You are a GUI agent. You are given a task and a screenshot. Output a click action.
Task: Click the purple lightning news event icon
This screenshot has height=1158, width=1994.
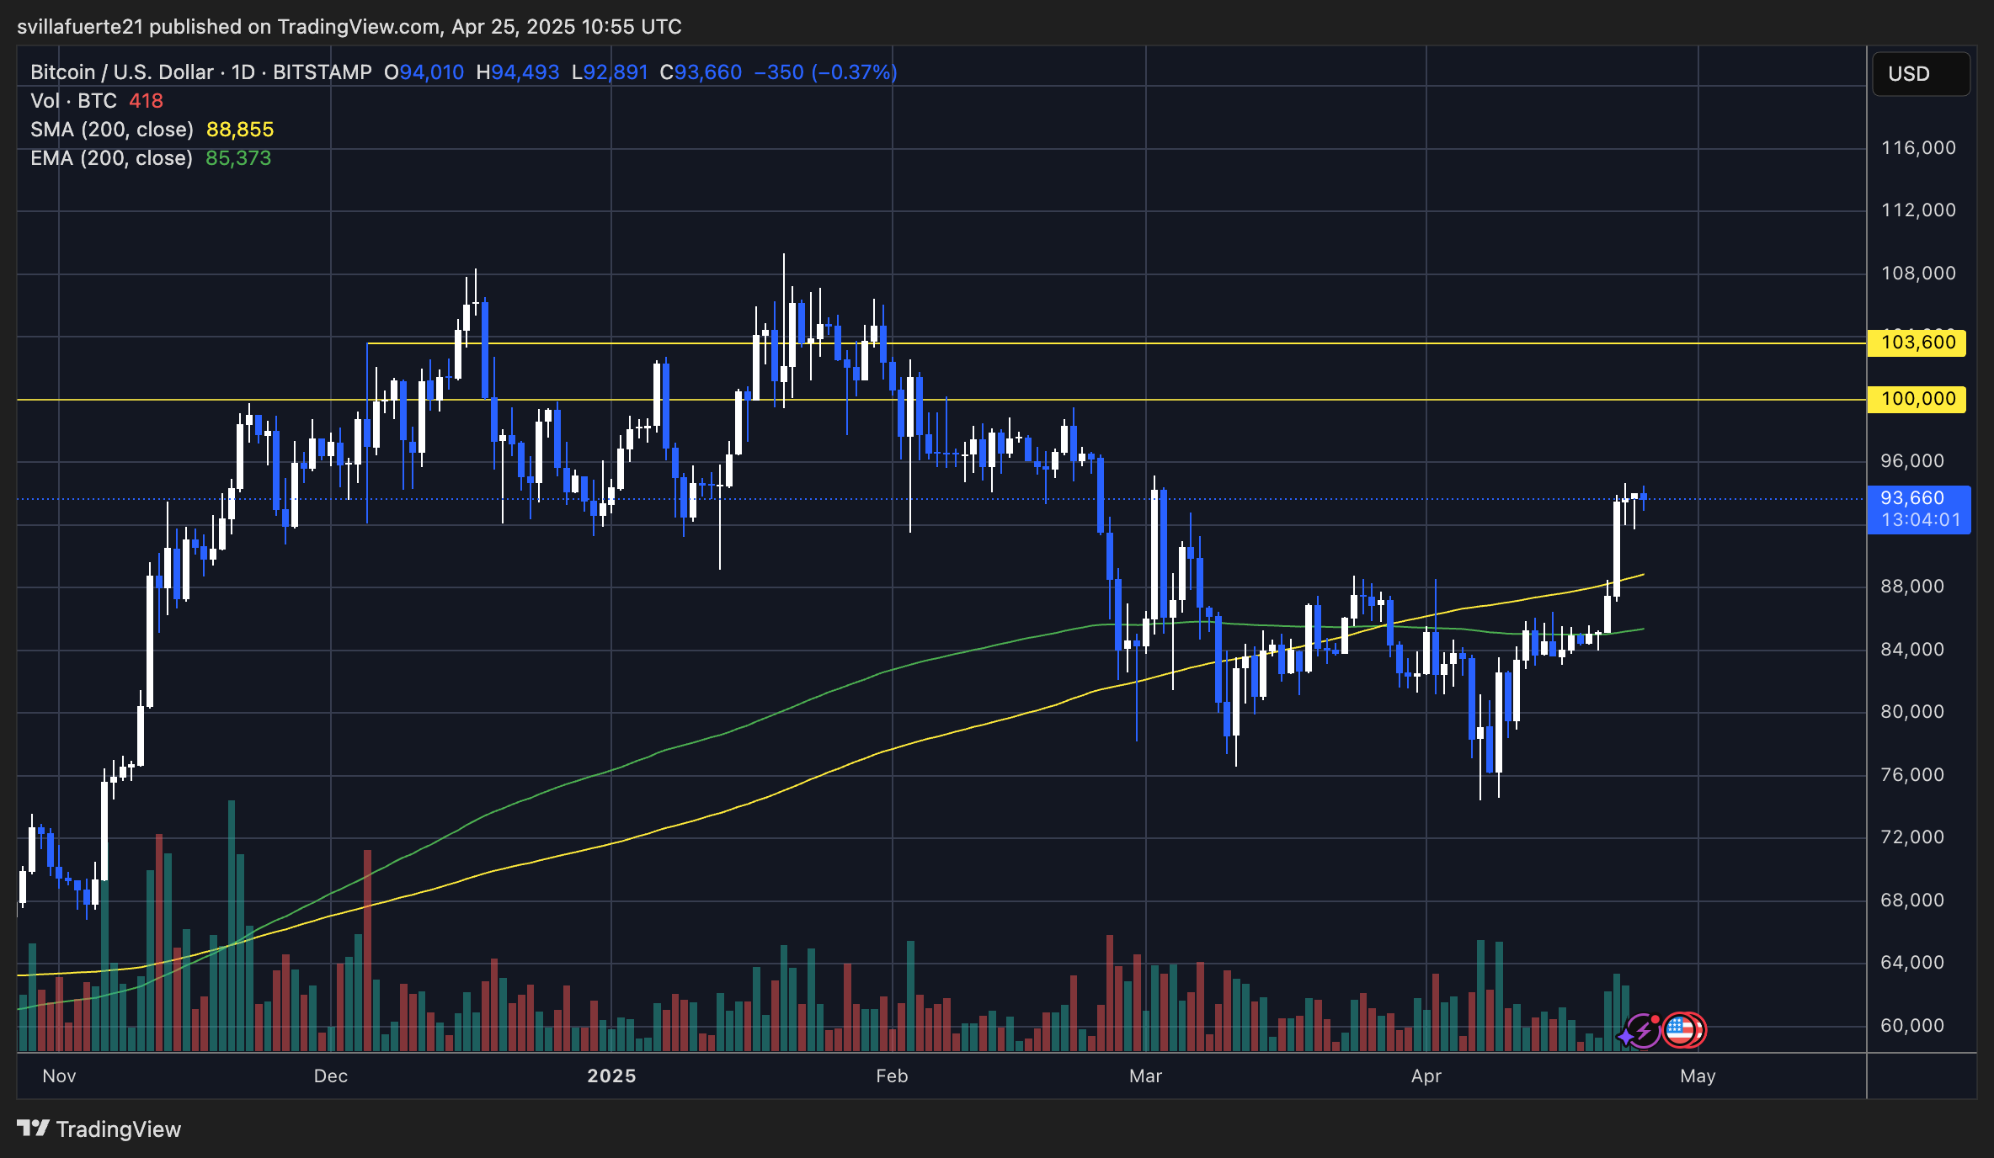click(x=1643, y=1030)
